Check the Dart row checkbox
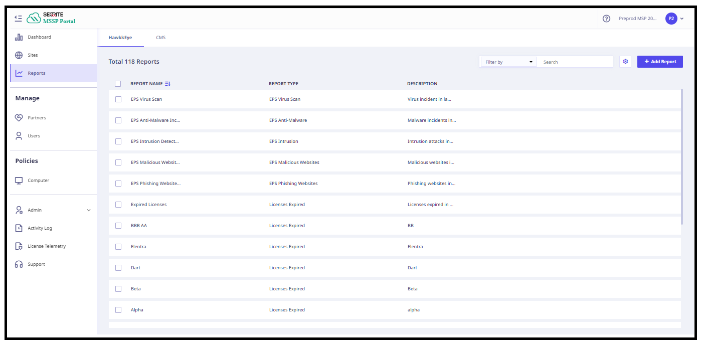 pyautogui.click(x=118, y=268)
